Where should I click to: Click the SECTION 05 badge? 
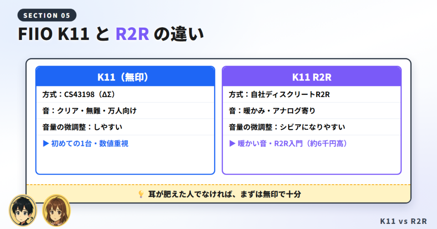(x=47, y=15)
